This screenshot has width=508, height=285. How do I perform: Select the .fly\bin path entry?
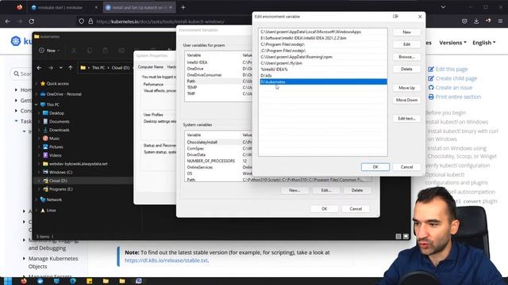click(323, 63)
